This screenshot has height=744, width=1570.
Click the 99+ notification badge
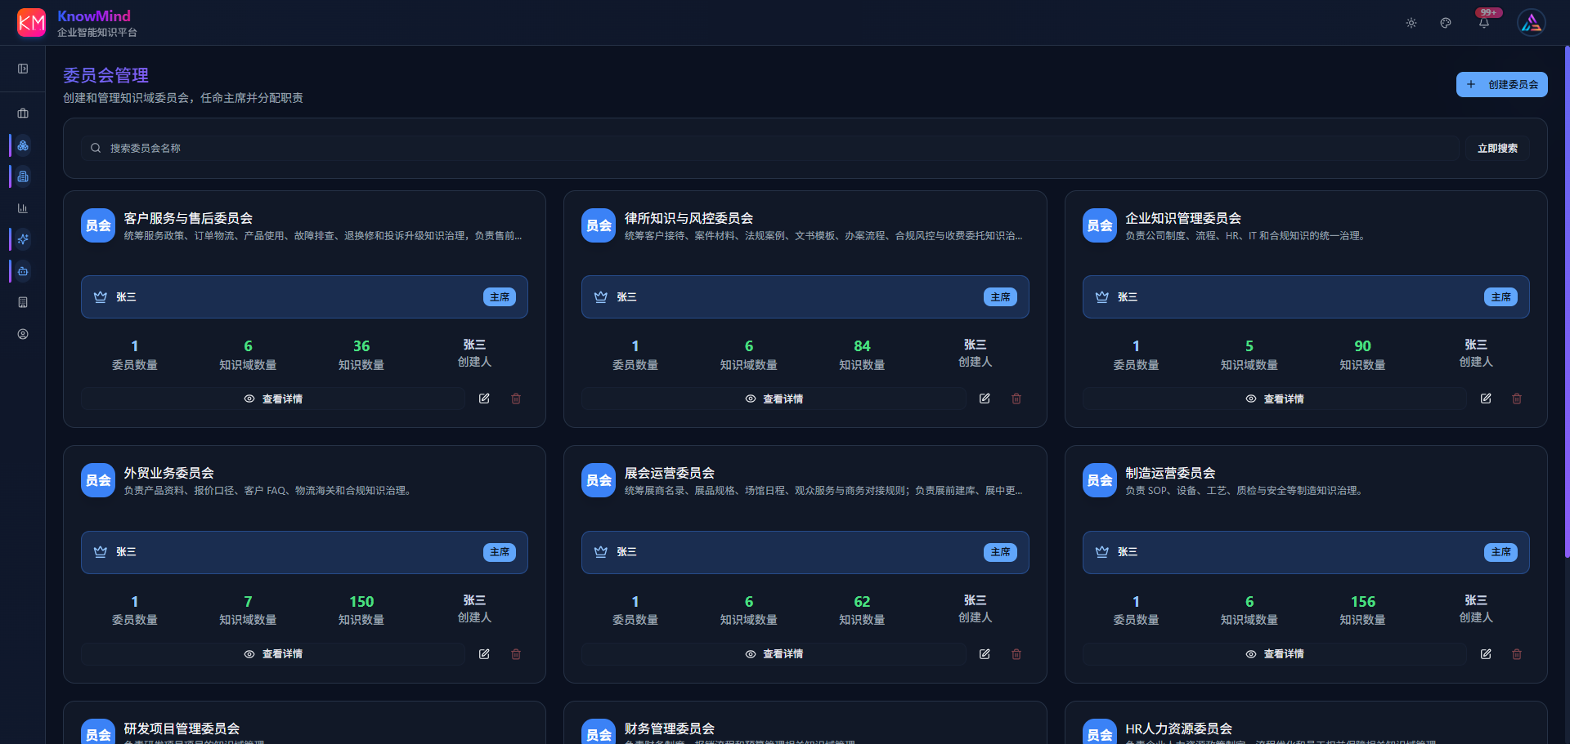pyautogui.click(x=1488, y=12)
